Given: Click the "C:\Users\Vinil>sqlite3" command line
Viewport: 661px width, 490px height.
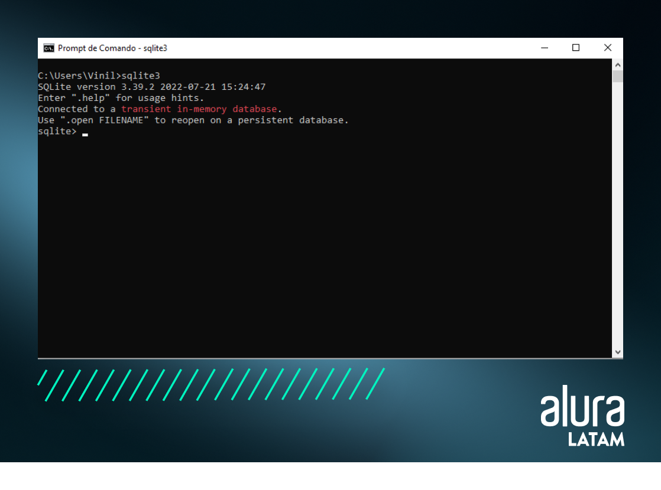Looking at the screenshot, I should pos(99,76).
